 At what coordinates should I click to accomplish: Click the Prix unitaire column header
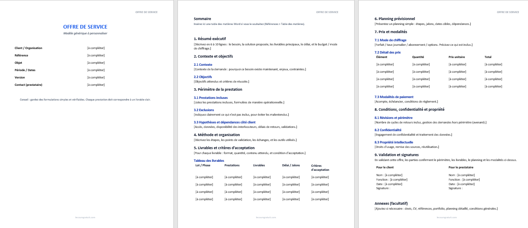coord(456,57)
